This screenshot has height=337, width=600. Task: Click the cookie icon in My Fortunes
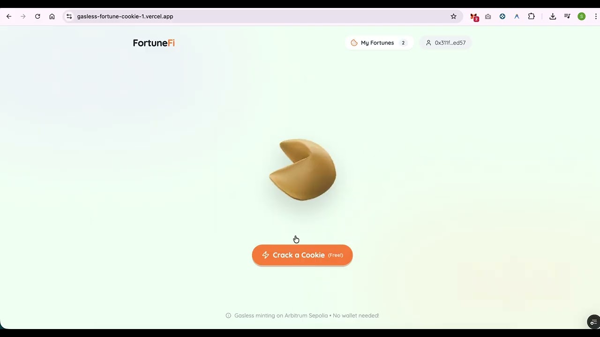click(354, 43)
